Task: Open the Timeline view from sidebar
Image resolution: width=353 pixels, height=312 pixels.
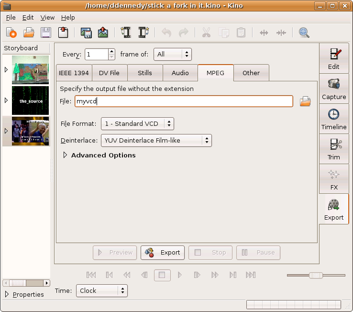Action: click(334, 119)
